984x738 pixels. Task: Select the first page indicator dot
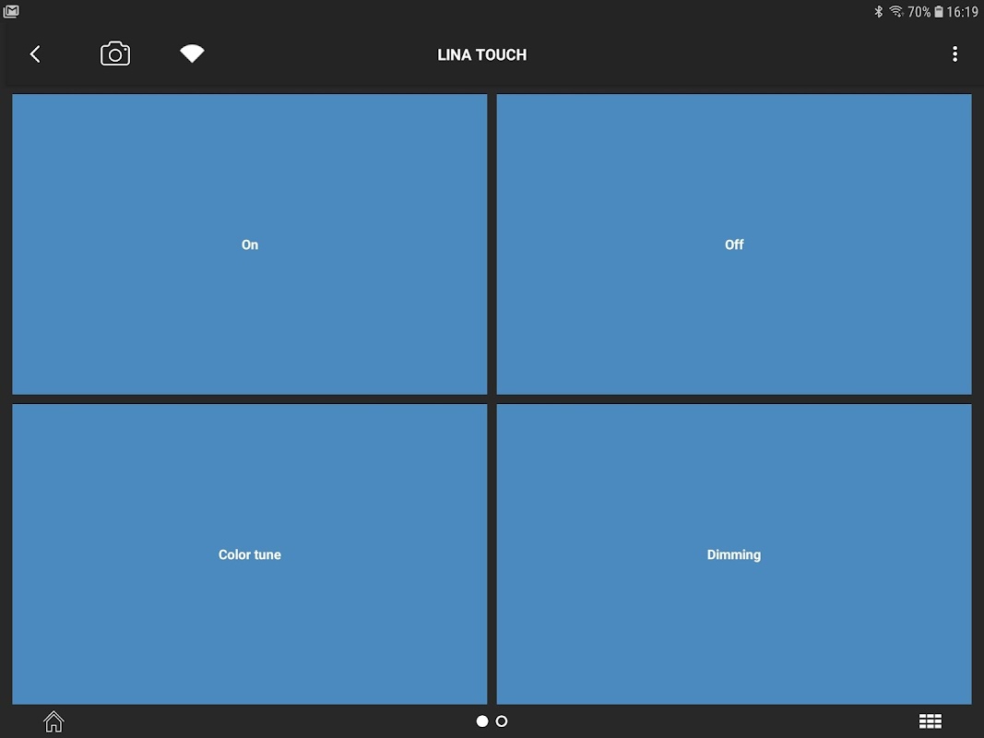(x=482, y=721)
